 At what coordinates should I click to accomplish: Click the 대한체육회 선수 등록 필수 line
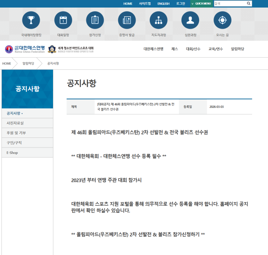[x=119, y=156]
